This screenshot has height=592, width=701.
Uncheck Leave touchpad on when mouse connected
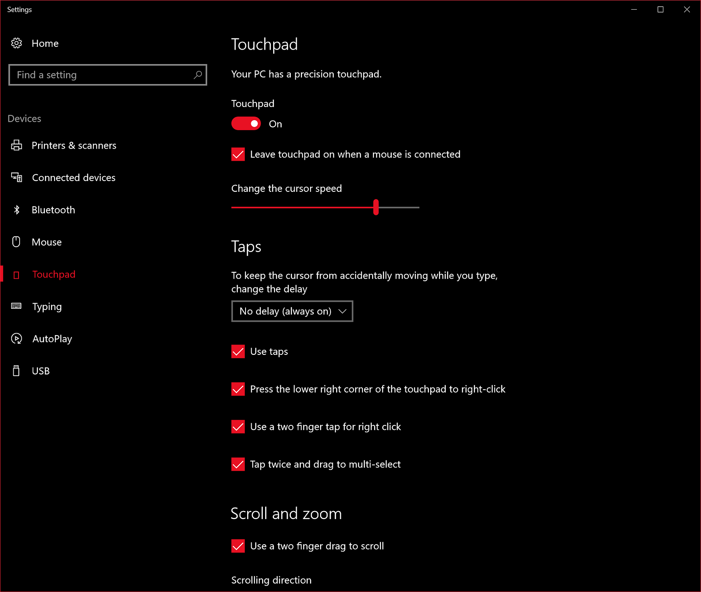point(238,154)
